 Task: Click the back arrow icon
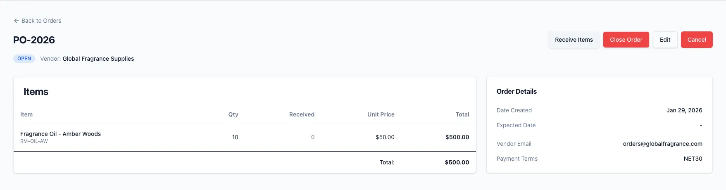(16, 21)
